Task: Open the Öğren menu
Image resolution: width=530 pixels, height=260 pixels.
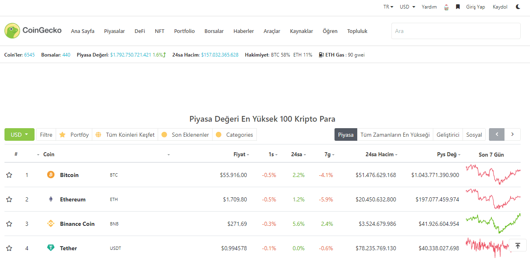Action: [x=330, y=31]
